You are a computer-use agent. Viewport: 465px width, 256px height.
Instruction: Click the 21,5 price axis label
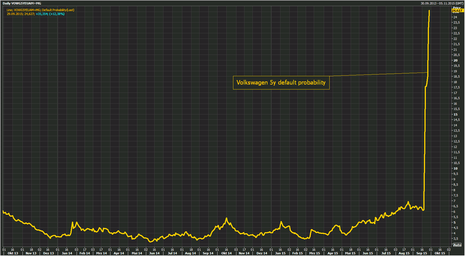[x=456, y=44]
